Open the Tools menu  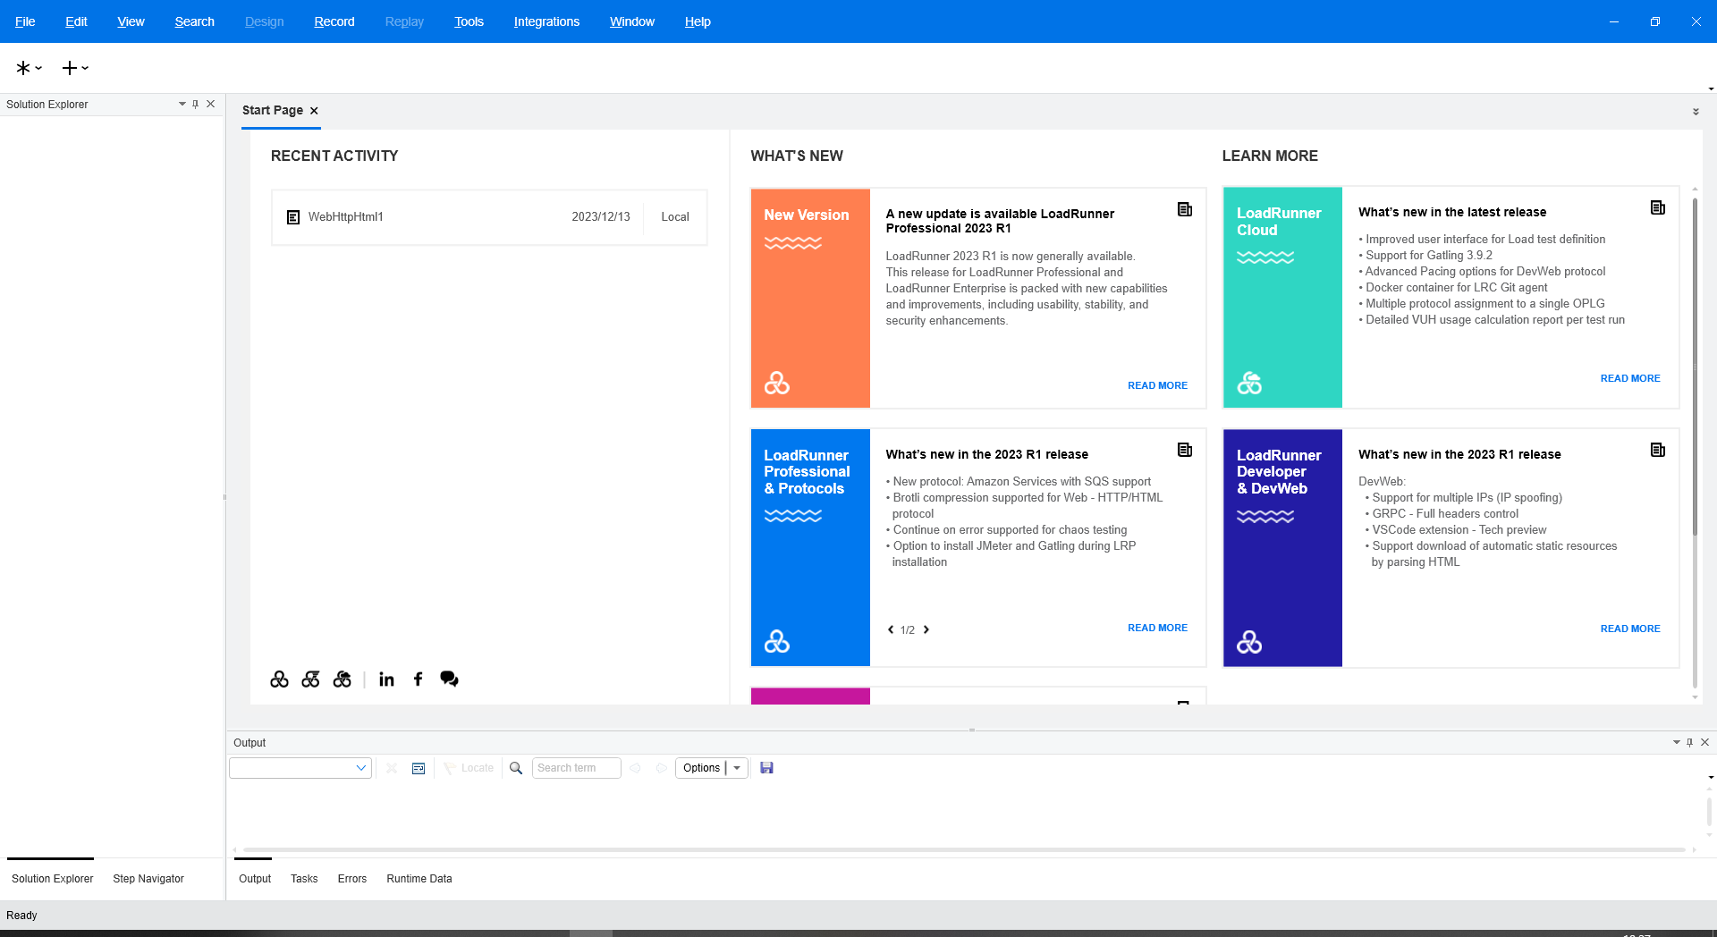(469, 21)
